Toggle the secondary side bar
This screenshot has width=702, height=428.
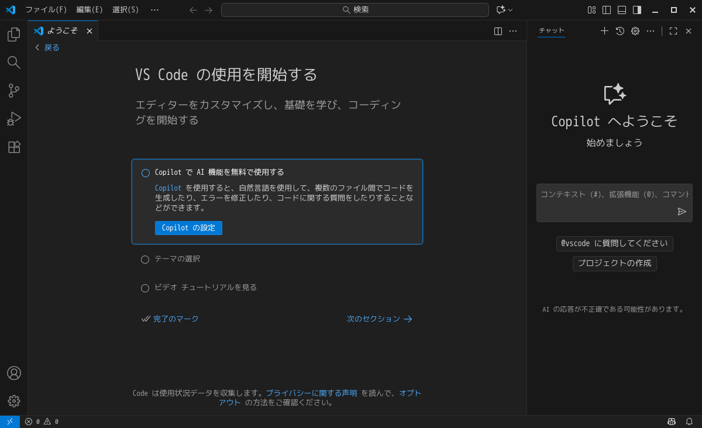tap(637, 10)
